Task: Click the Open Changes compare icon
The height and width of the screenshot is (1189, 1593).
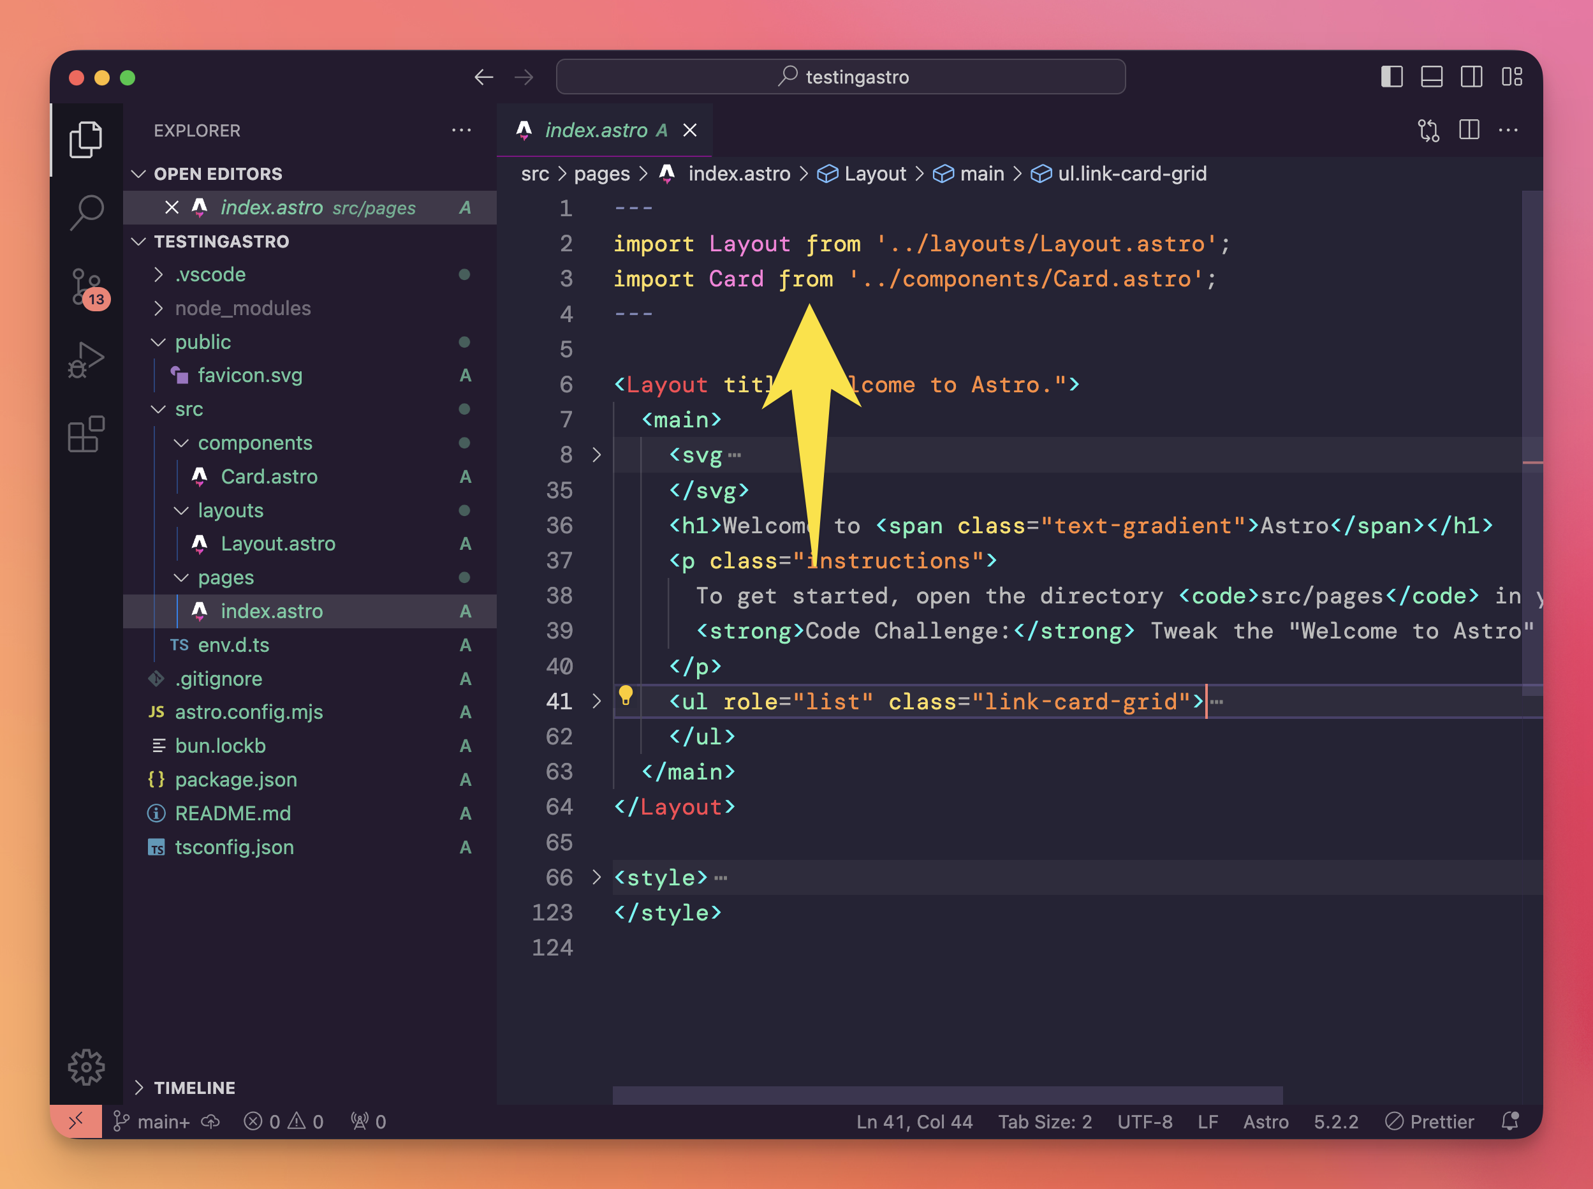Action: tap(1428, 130)
